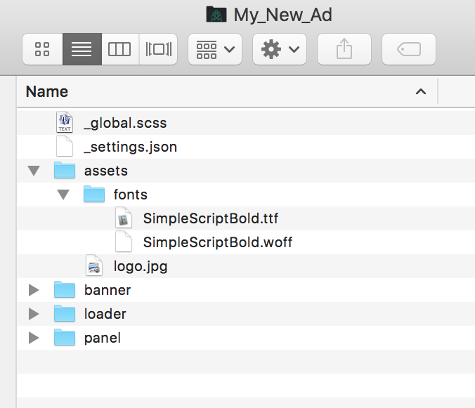Click the banner folder icon
Image resolution: width=475 pixels, height=408 pixels.
tap(65, 289)
